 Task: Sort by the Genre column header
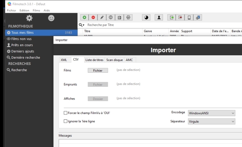[x=155, y=31]
